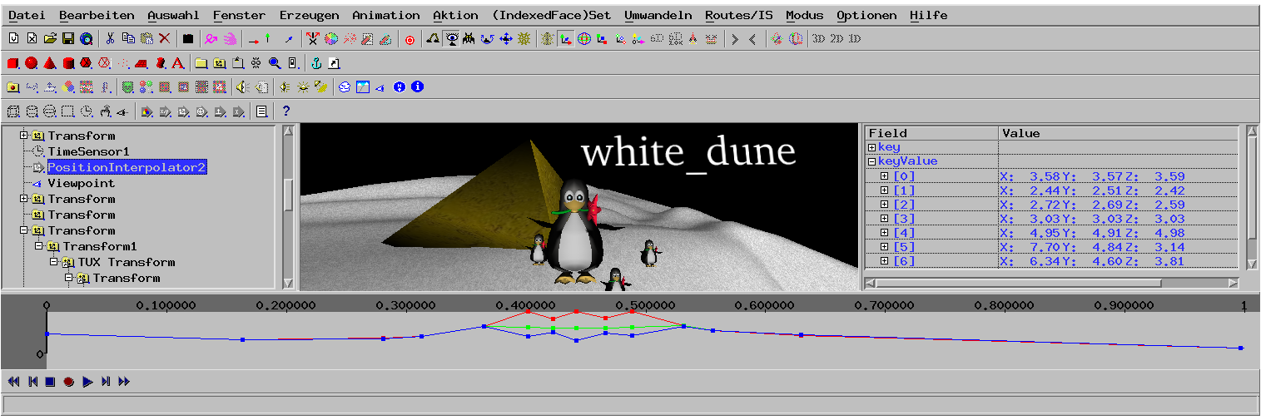
Task: Stop animation with the blue stop button
Action: [50, 382]
